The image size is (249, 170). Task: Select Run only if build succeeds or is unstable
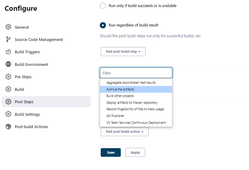(103, 6)
